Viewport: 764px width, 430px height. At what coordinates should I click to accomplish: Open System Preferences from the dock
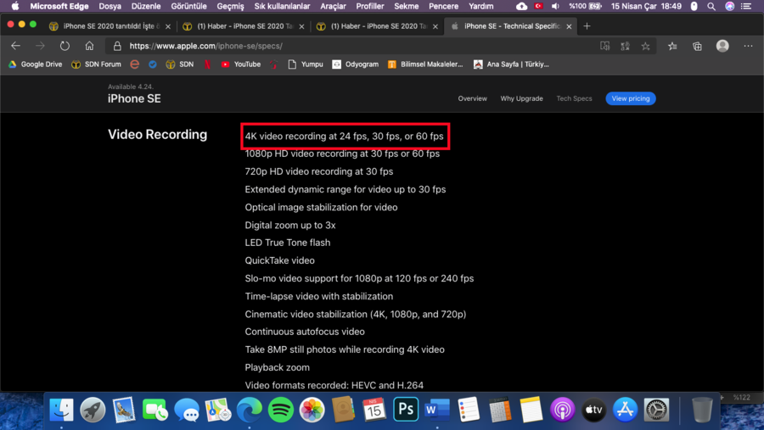tap(656, 410)
